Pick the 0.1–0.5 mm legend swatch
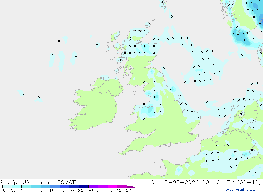The width and height of the screenshot is (263, 192). coord(7,187)
